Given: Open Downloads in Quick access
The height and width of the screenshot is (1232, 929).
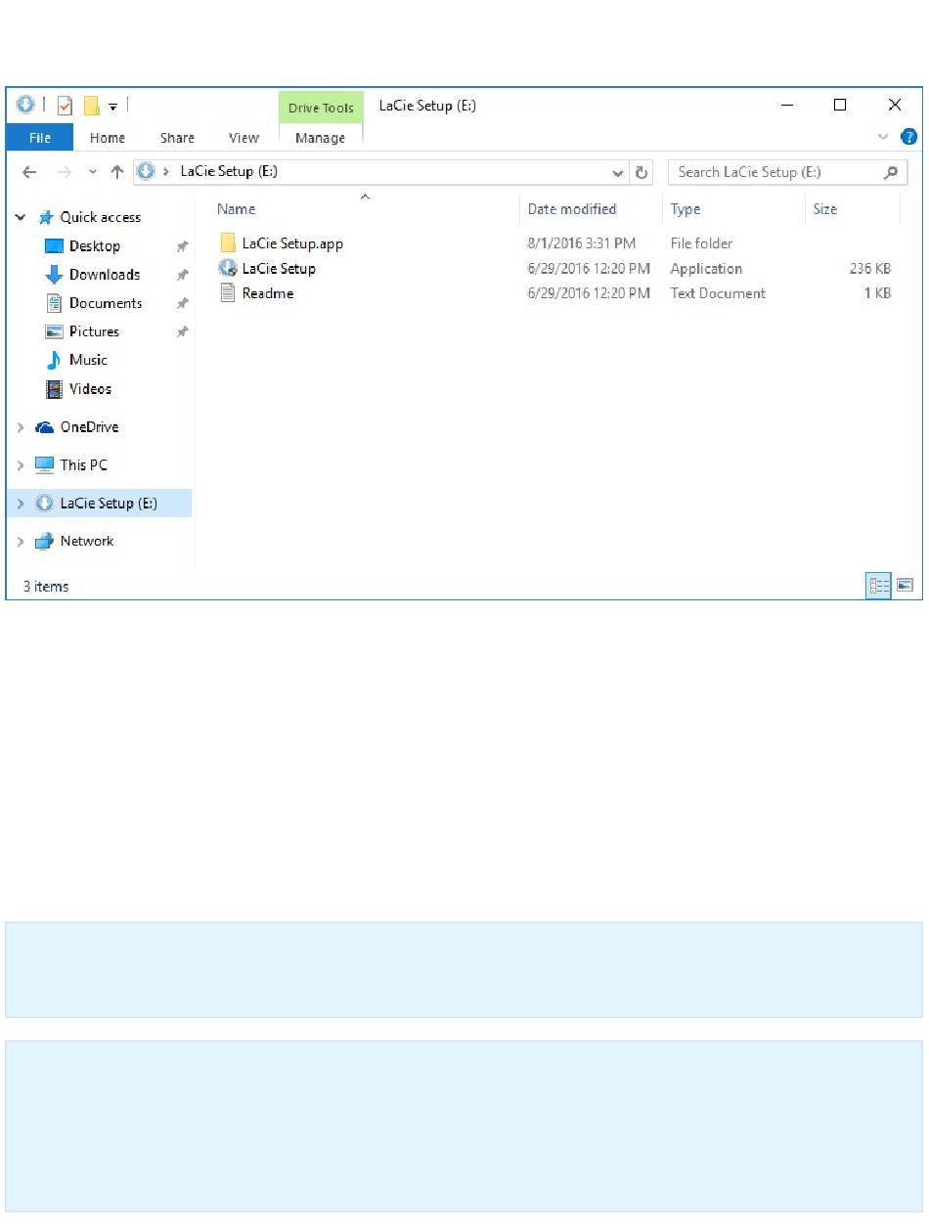Looking at the screenshot, I should point(104,275).
